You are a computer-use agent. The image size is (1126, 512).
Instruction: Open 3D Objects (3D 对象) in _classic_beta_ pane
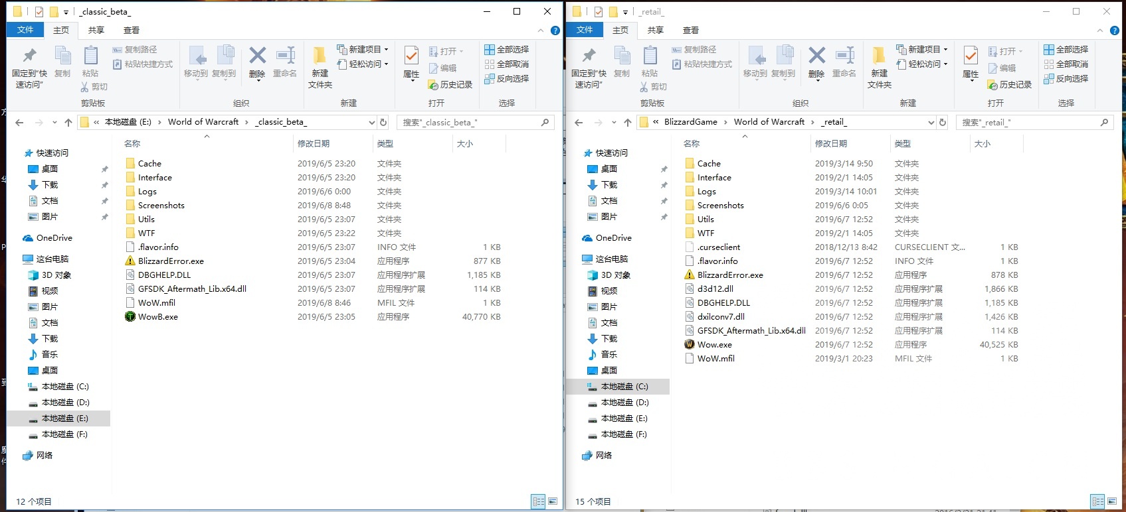pos(50,275)
